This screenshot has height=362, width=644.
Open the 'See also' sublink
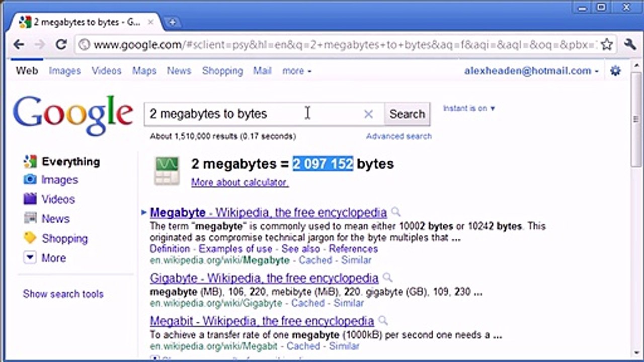pos(300,249)
